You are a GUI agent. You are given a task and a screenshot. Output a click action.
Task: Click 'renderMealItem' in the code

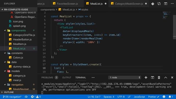click(91, 38)
